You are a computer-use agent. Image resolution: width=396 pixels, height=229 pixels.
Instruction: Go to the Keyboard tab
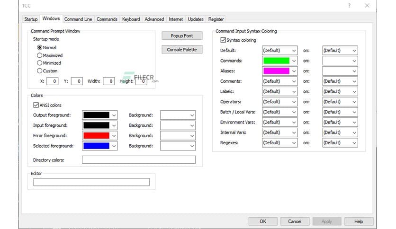131,19
